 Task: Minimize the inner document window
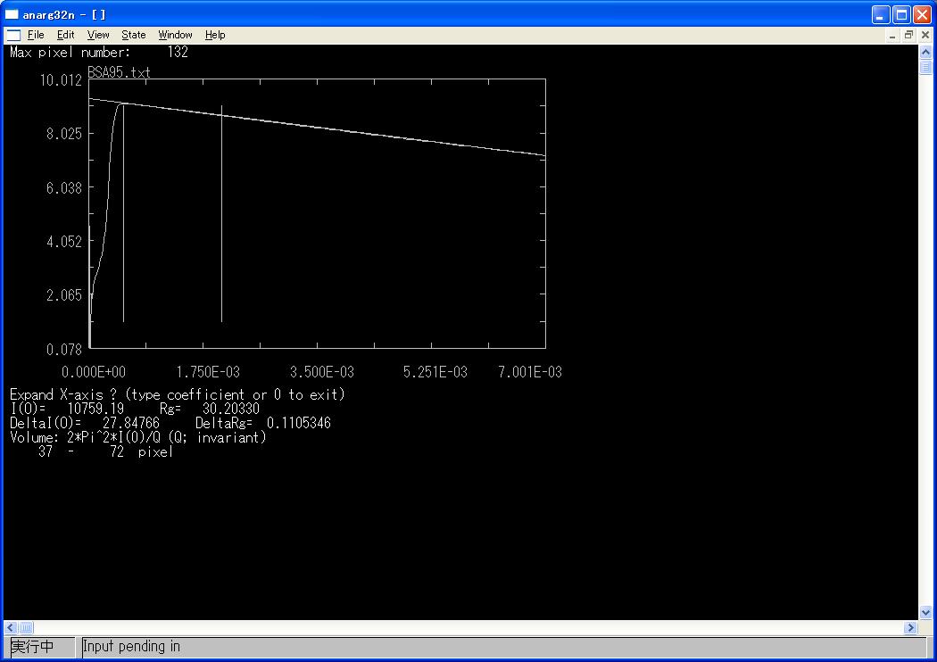click(892, 36)
